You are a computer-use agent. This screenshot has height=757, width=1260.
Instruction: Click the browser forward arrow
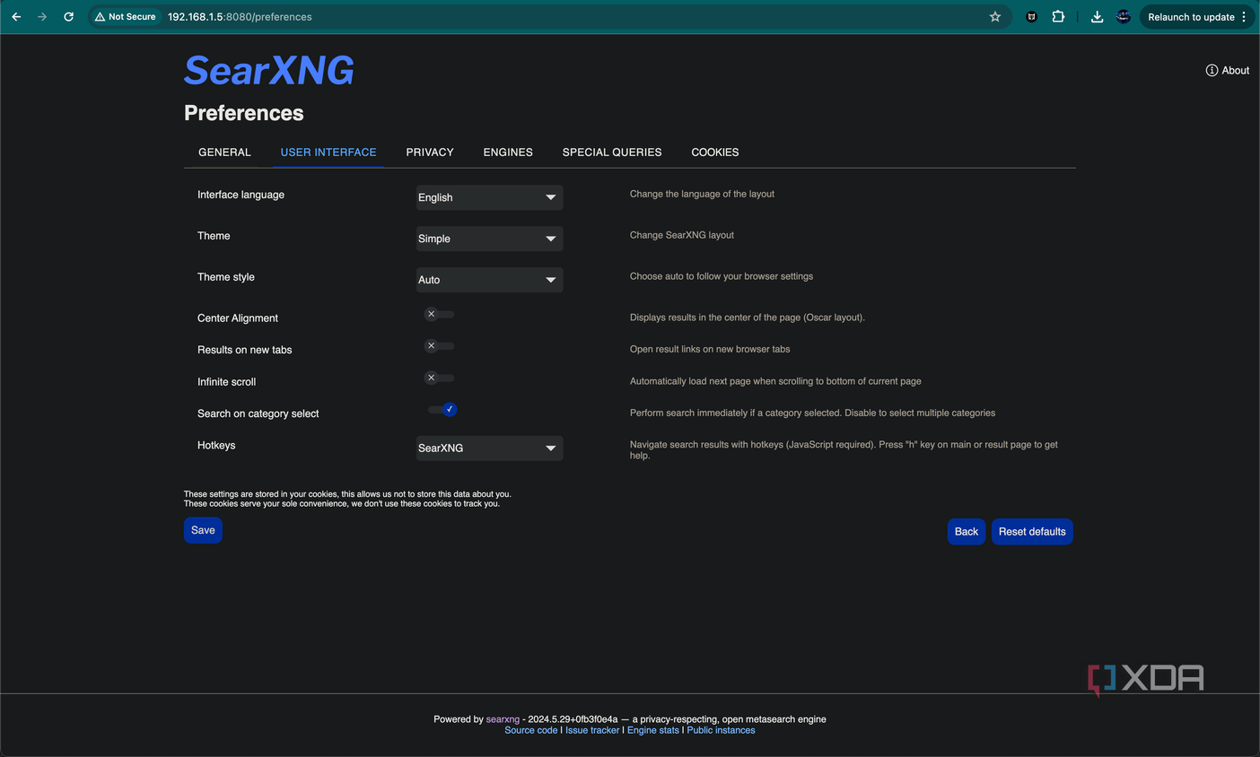coord(42,17)
